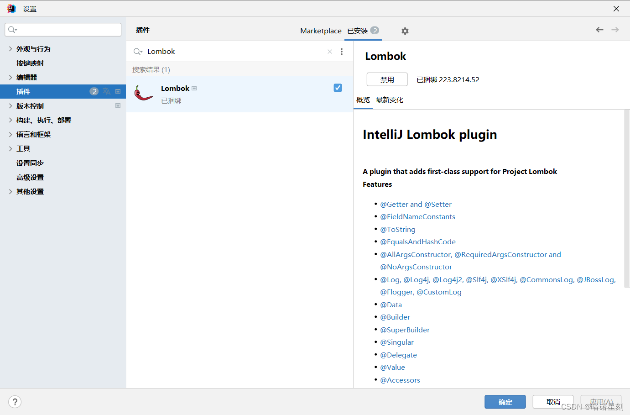Focus the plugin search field containing Lombok
Screen dimensions: 630x415
[240, 52]
